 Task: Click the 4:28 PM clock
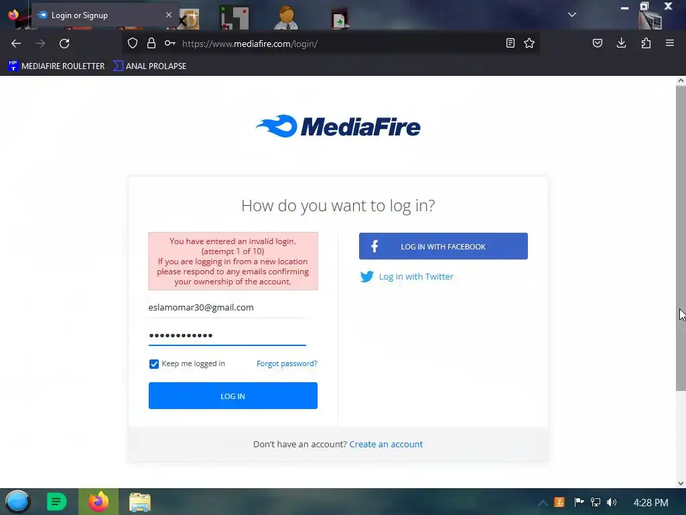(x=650, y=503)
